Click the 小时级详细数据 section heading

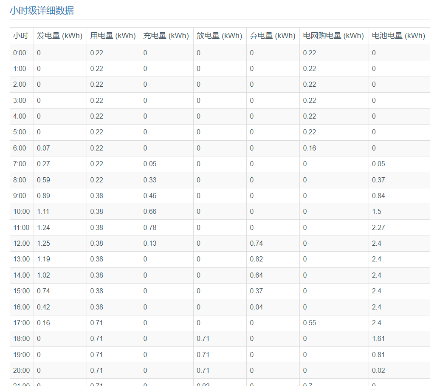point(42,11)
